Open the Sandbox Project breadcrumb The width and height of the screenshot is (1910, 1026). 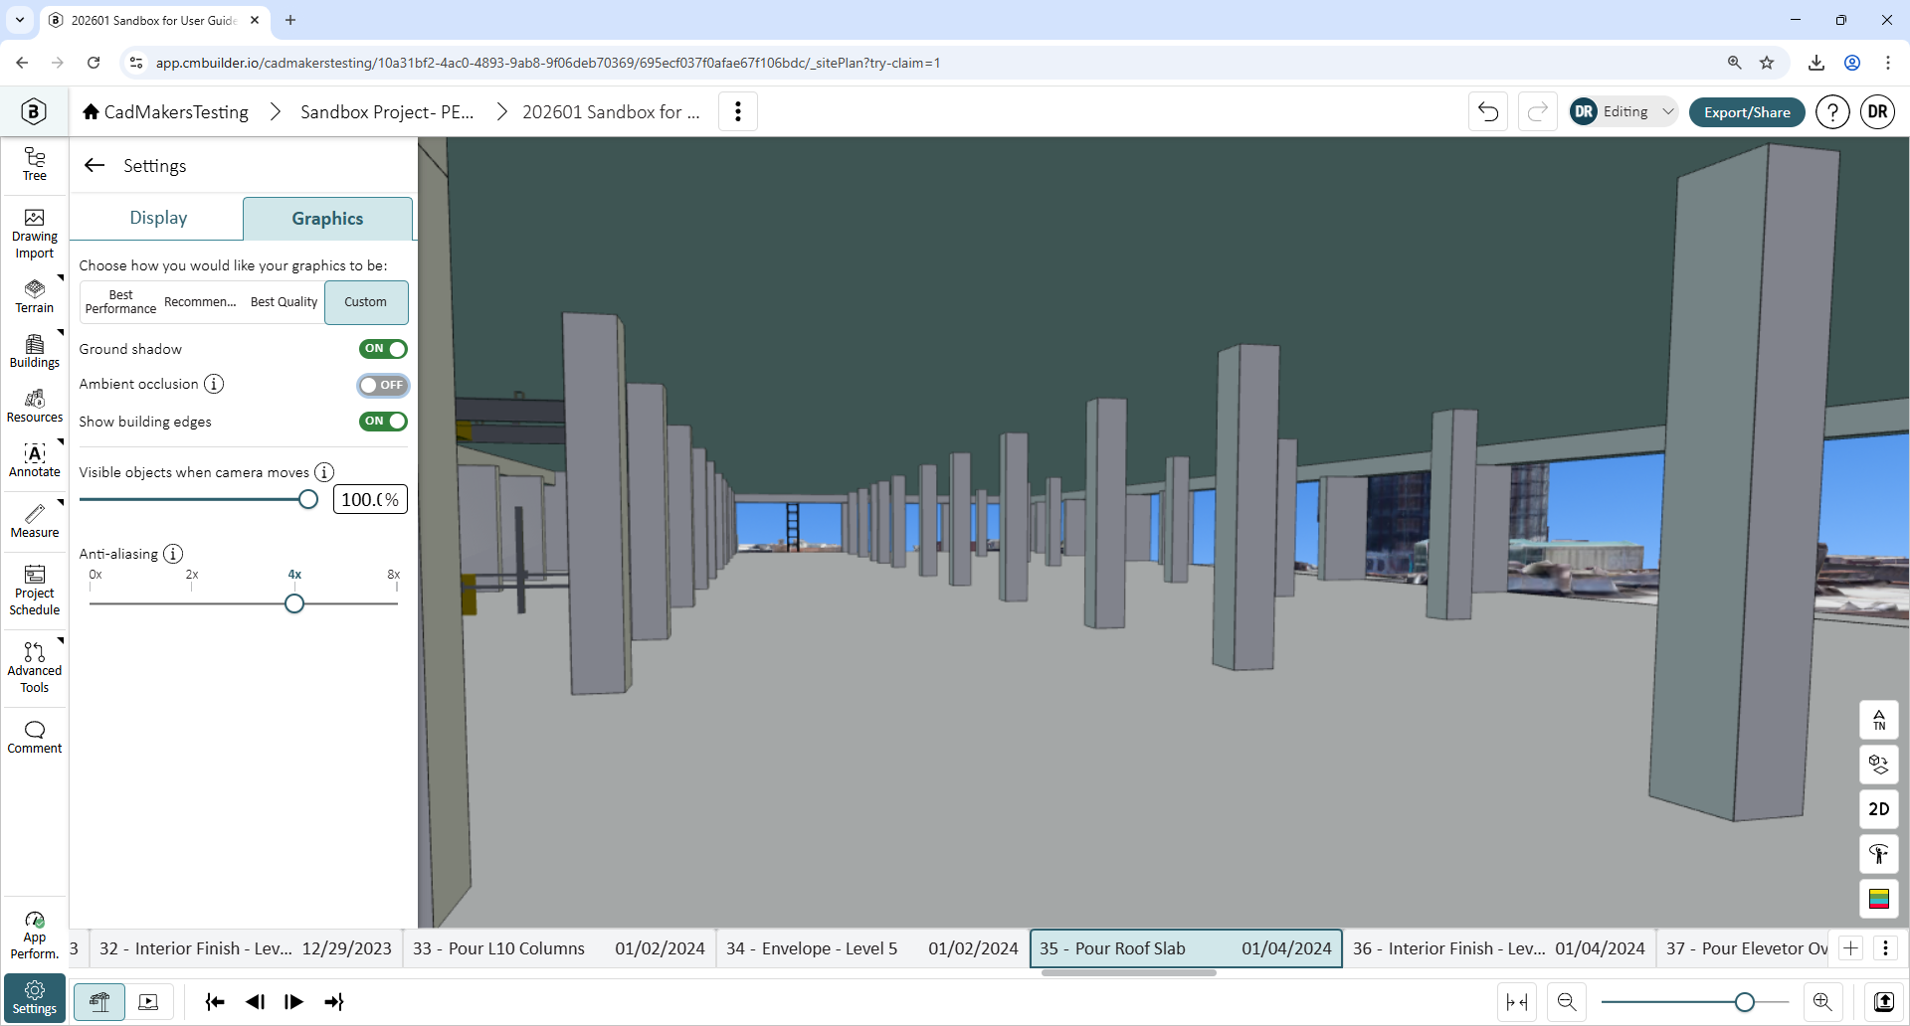coord(387,112)
